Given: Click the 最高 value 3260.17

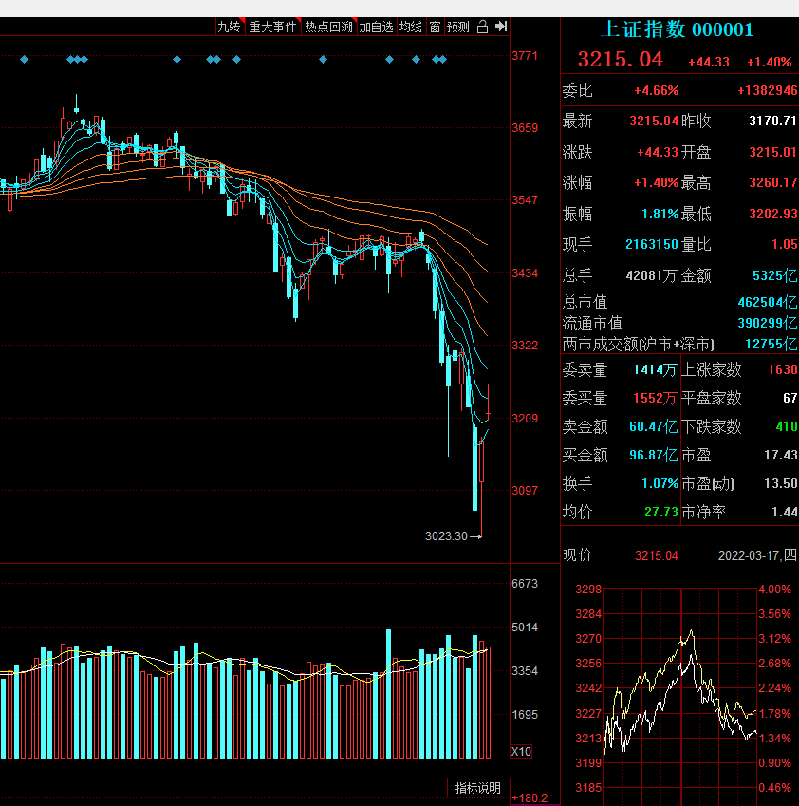Looking at the screenshot, I should coord(772,182).
